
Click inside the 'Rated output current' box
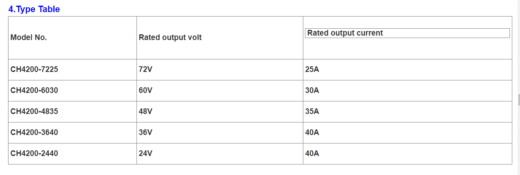coord(407,33)
